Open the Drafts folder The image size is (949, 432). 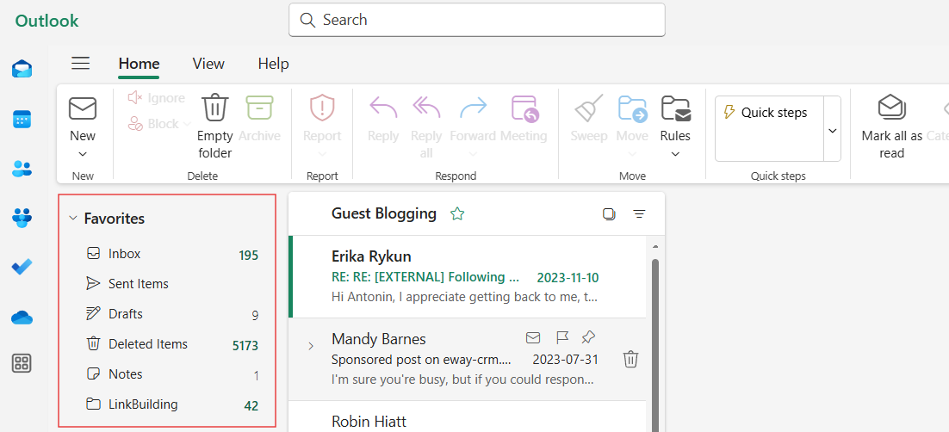point(167,314)
